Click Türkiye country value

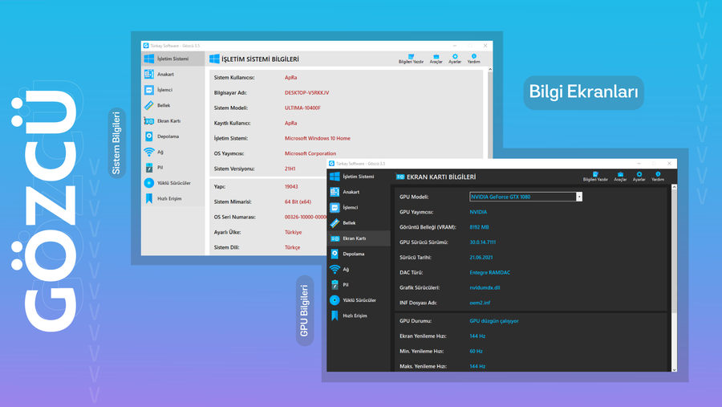coord(294,232)
